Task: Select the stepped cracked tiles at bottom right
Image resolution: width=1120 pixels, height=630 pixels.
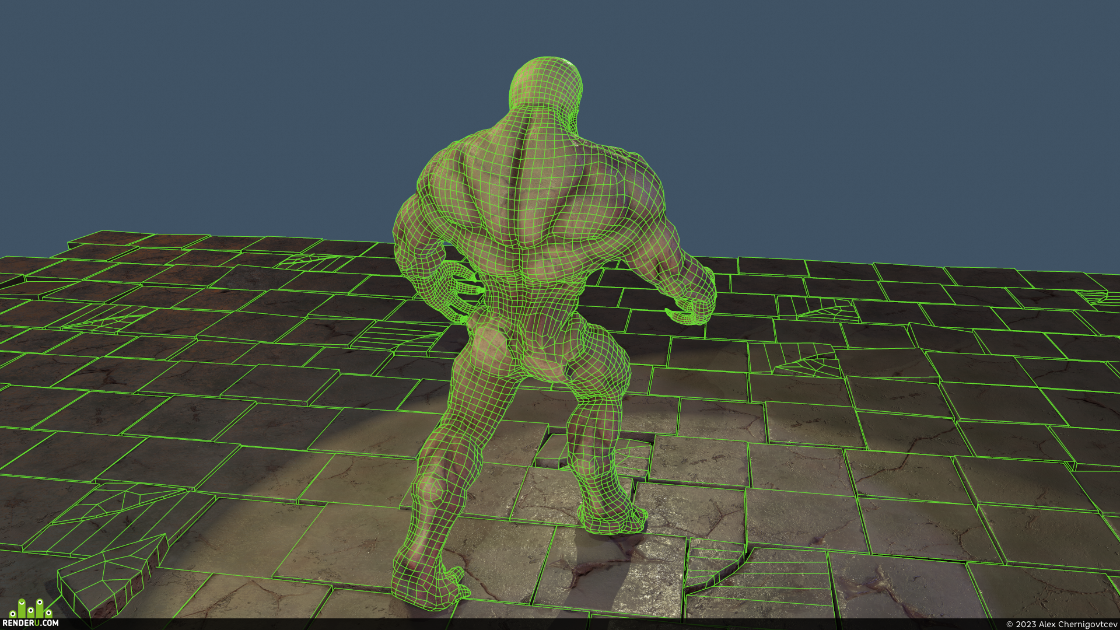Action: click(758, 577)
